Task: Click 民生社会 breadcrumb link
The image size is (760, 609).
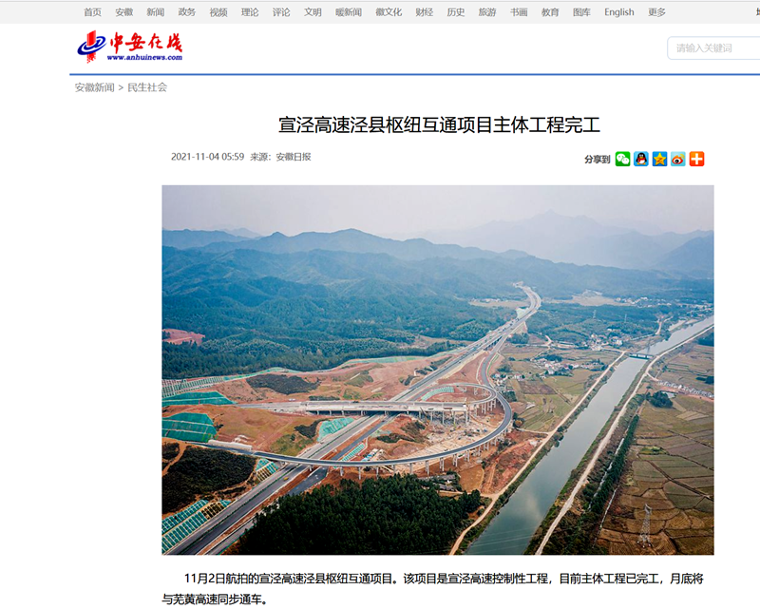Action: click(147, 87)
